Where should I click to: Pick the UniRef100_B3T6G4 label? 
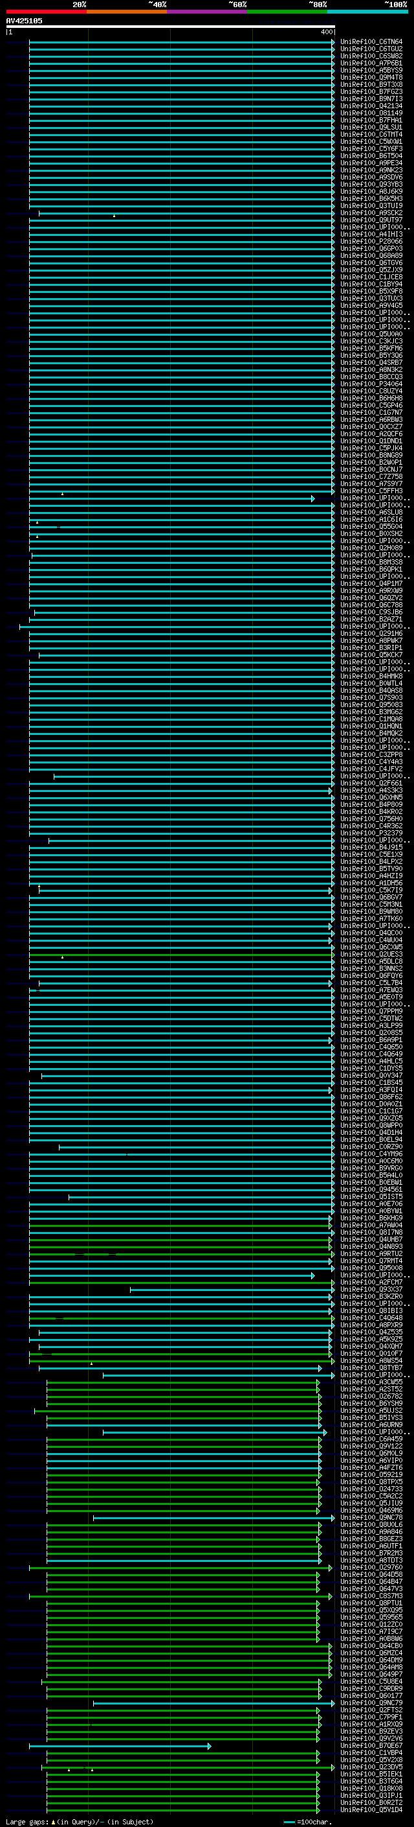371,1781
